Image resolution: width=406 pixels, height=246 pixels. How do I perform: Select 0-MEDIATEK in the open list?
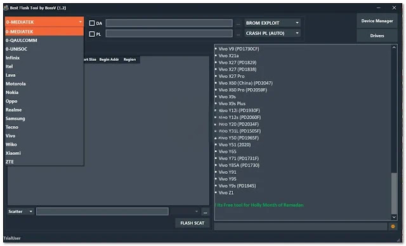(x=44, y=32)
